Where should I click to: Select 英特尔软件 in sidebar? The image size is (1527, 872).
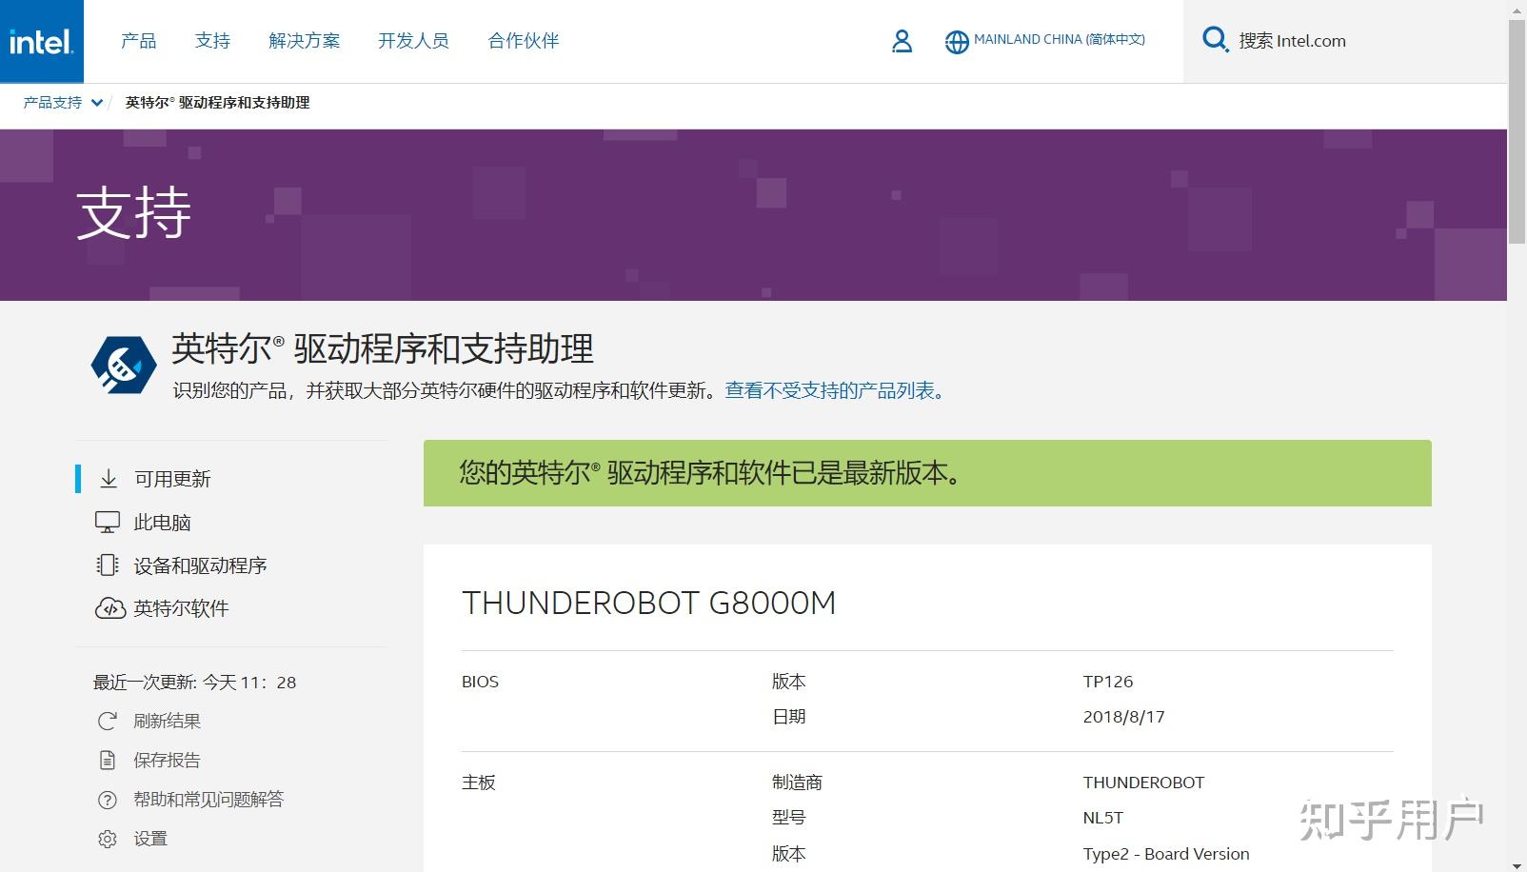[182, 608]
